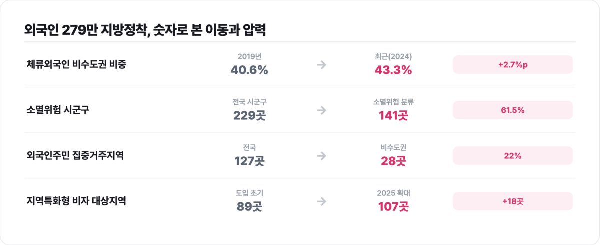Click the 전국 value 127곳
Viewport: 600px width, 245px height.
pyautogui.click(x=249, y=161)
